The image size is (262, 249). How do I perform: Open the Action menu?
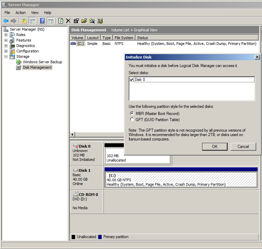[20, 13]
